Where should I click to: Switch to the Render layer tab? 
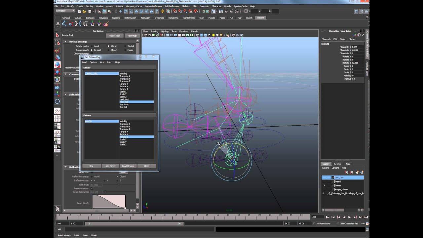point(337,164)
